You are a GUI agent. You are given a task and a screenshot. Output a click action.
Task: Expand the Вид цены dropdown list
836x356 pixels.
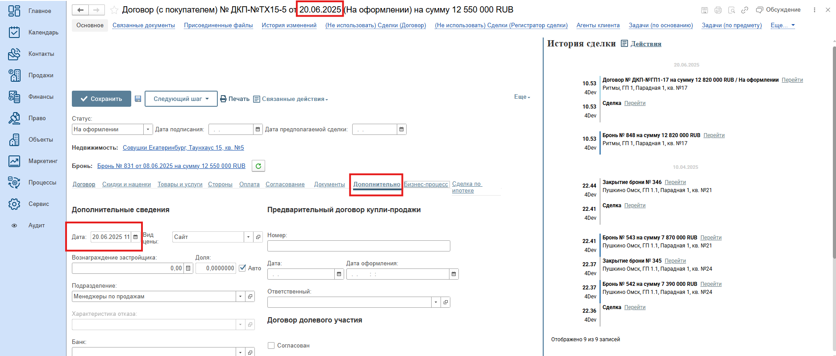pos(249,237)
